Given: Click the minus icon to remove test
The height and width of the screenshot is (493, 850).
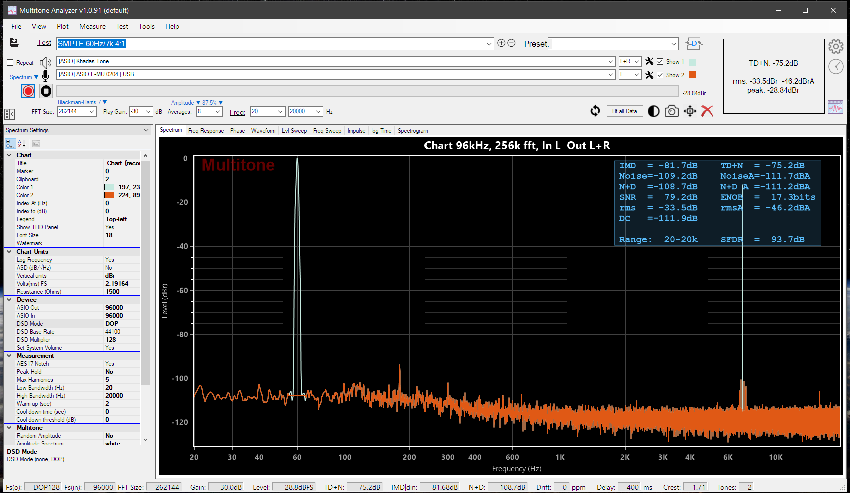Looking at the screenshot, I should (511, 43).
